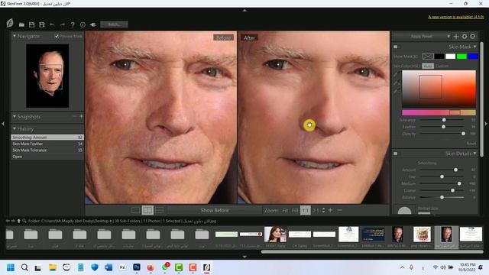
Task: Open the new version available link
Action: (455, 17)
